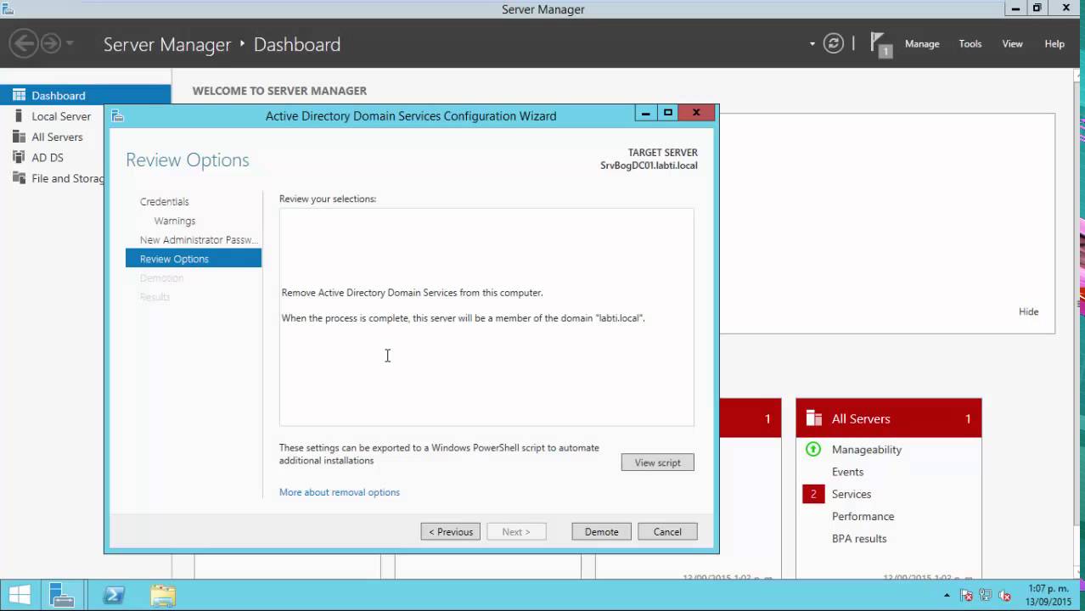Open the taskbar clock and date
This screenshot has height=611, width=1085.
click(1048, 596)
